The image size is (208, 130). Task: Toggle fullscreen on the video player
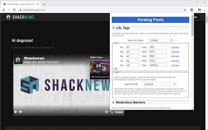tap(111, 112)
